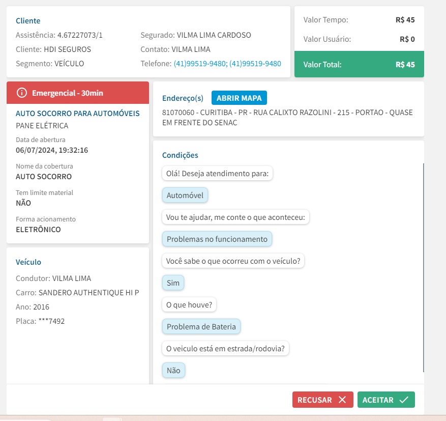
Task: Click the checkmark icon on ACEITAR button
Action: (x=404, y=400)
